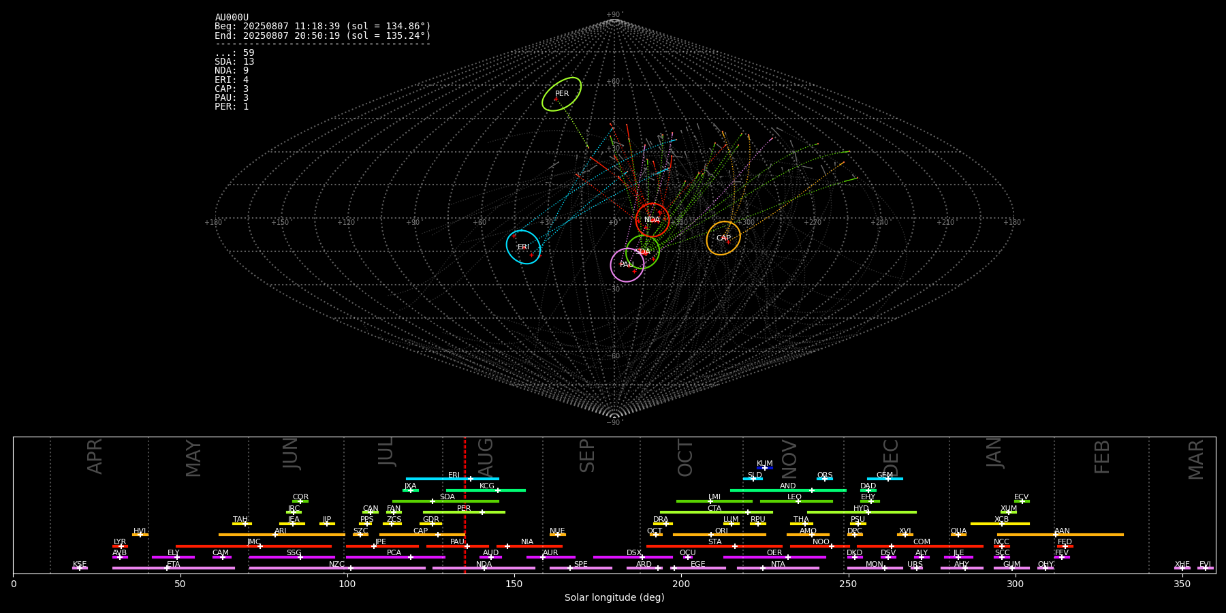Click the 'PER: 1' count line

pos(232,106)
